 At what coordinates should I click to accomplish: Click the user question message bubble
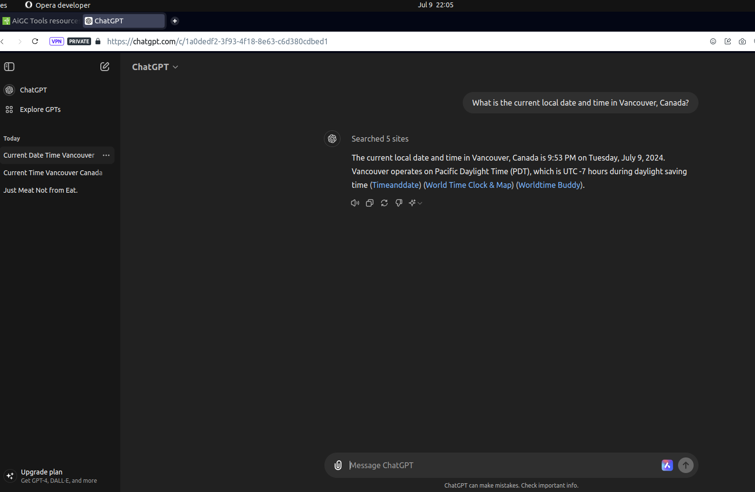click(x=581, y=103)
